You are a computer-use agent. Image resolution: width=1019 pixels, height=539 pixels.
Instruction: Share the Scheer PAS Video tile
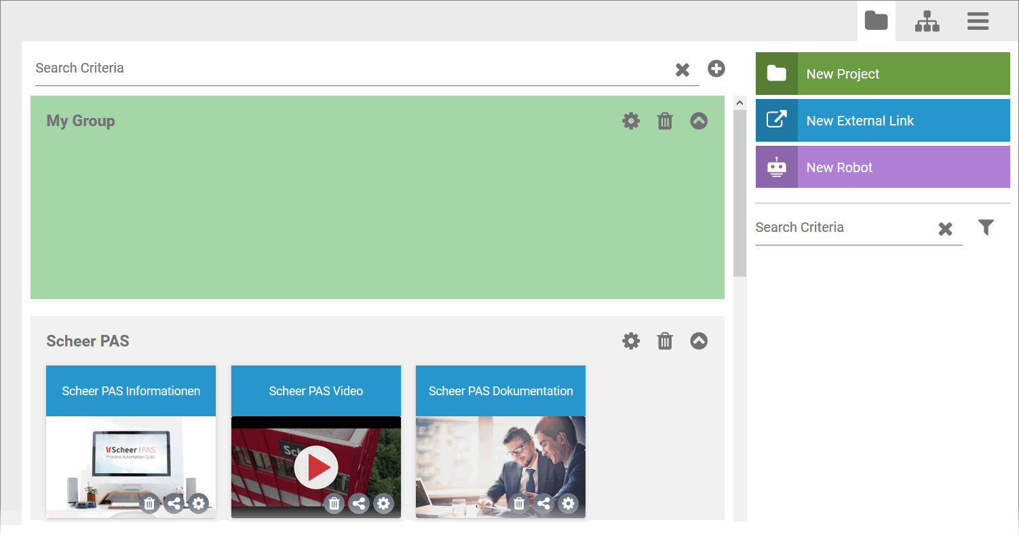pyautogui.click(x=359, y=504)
